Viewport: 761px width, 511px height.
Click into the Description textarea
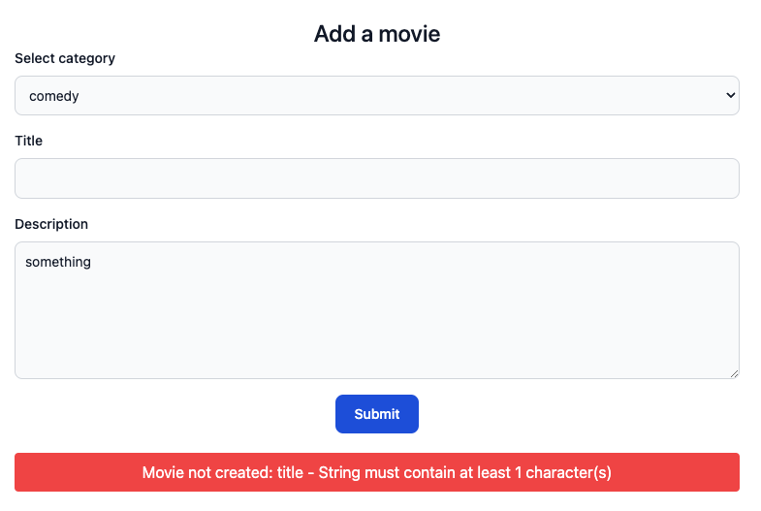coord(376,320)
